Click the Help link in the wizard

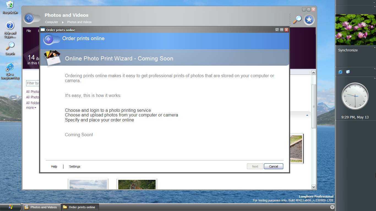[x=54, y=166]
